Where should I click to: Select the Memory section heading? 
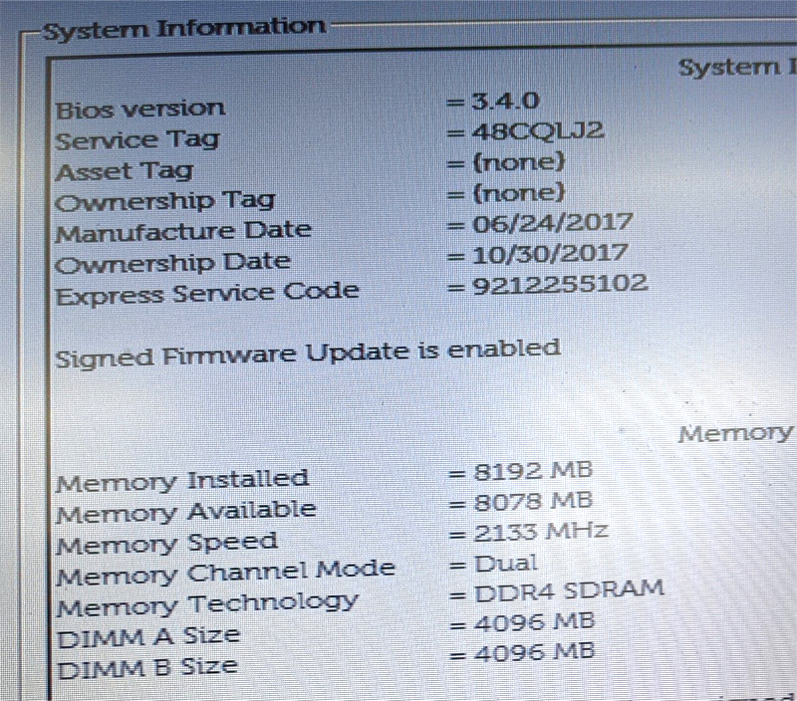735,434
